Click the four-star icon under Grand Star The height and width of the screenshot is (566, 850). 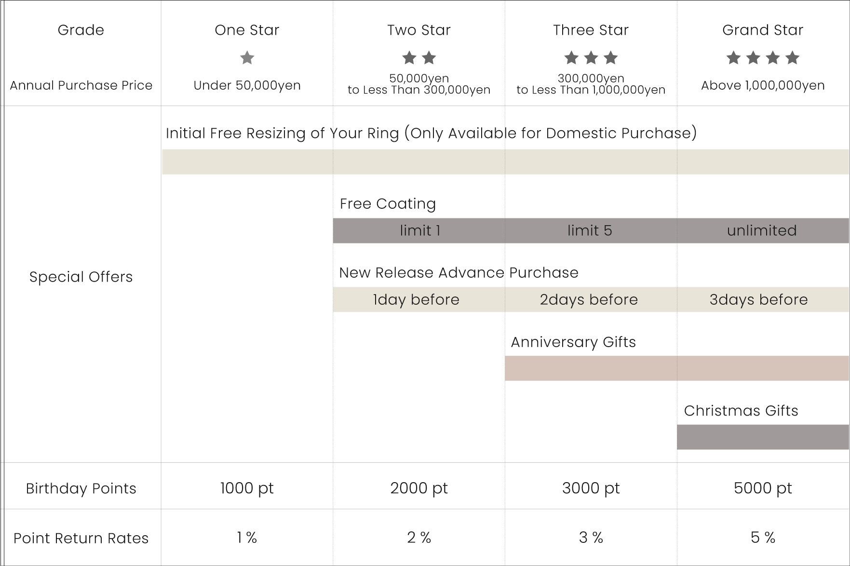[x=763, y=58]
